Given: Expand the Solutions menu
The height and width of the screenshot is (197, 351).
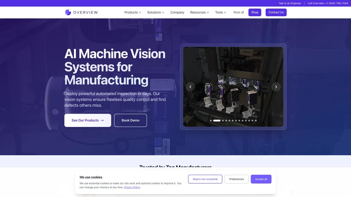Looking at the screenshot, I should tap(155, 12).
